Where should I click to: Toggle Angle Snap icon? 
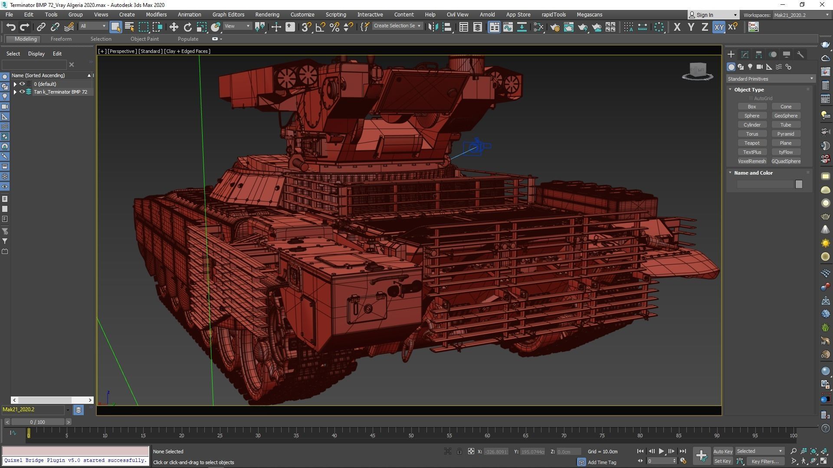[320, 27]
